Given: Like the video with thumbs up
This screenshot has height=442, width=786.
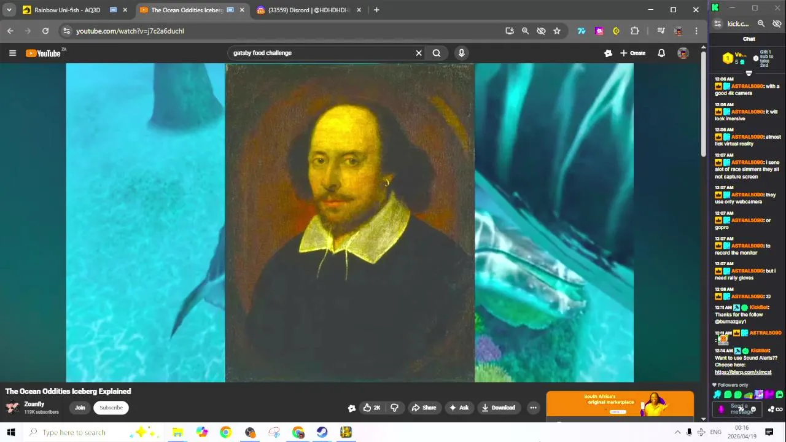Looking at the screenshot, I should [x=372, y=408].
